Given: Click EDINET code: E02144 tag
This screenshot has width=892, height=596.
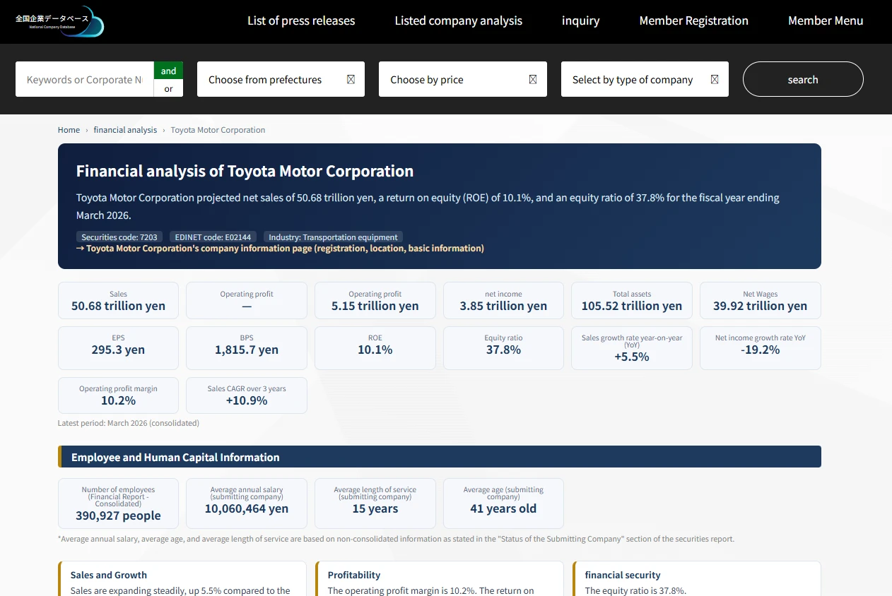Looking at the screenshot, I should pos(213,237).
